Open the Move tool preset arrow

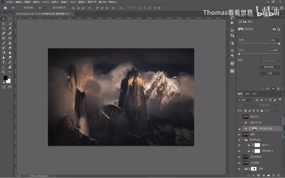pos(17,8)
